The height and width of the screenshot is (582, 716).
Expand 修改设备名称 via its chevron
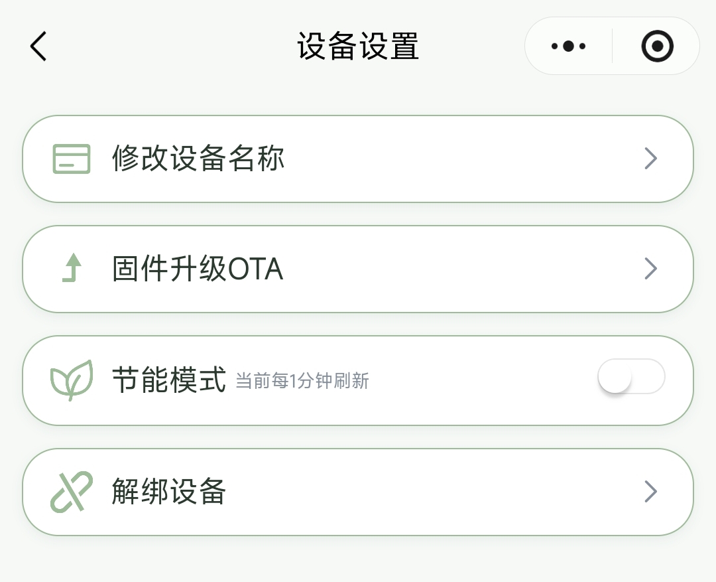650,159
